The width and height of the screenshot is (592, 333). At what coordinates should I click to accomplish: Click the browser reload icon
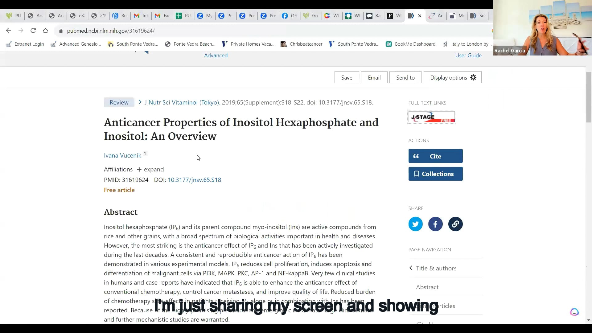(33, 31)
